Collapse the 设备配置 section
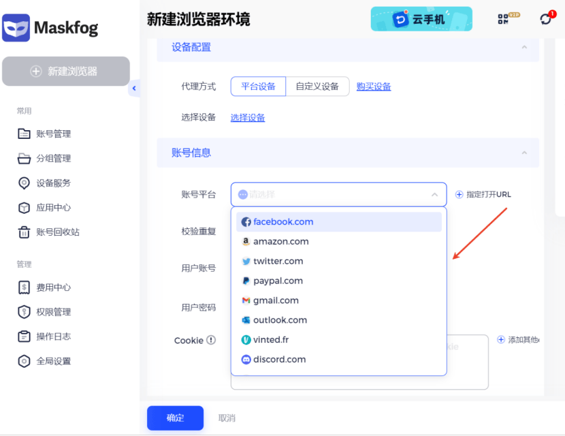 pos(524,48)
